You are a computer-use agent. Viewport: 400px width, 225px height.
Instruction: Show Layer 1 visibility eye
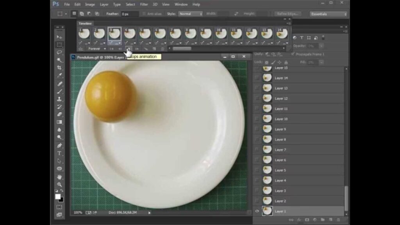click(x=257, y=211)
